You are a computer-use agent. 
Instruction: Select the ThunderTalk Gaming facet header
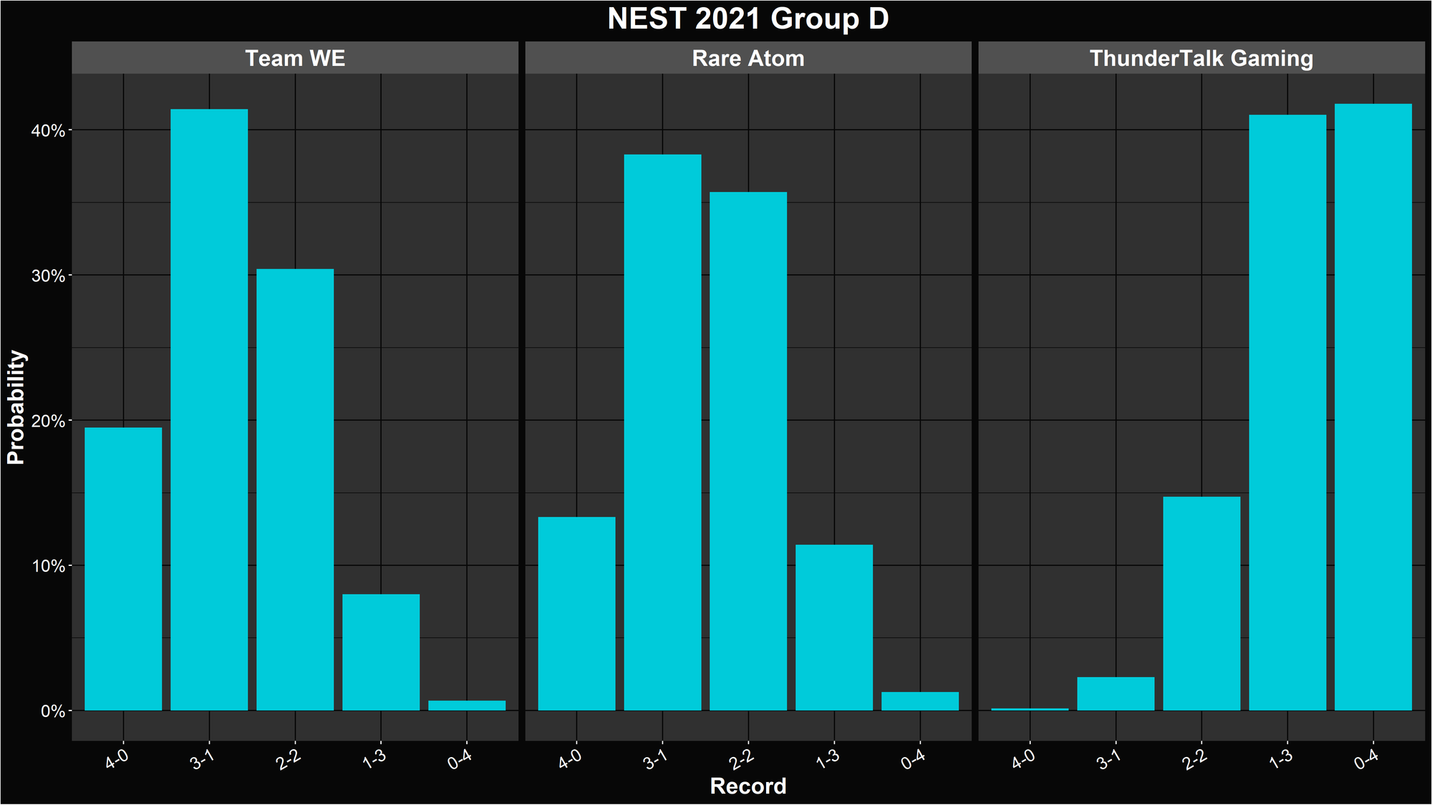point(1201,58)
